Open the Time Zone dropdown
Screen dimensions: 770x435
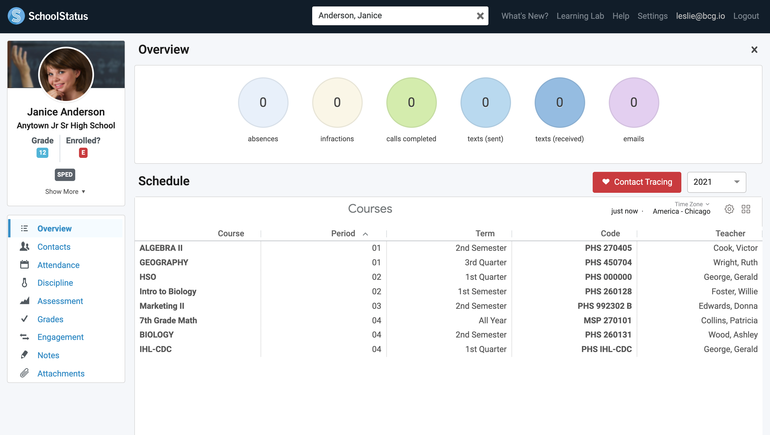click(691, 204)
